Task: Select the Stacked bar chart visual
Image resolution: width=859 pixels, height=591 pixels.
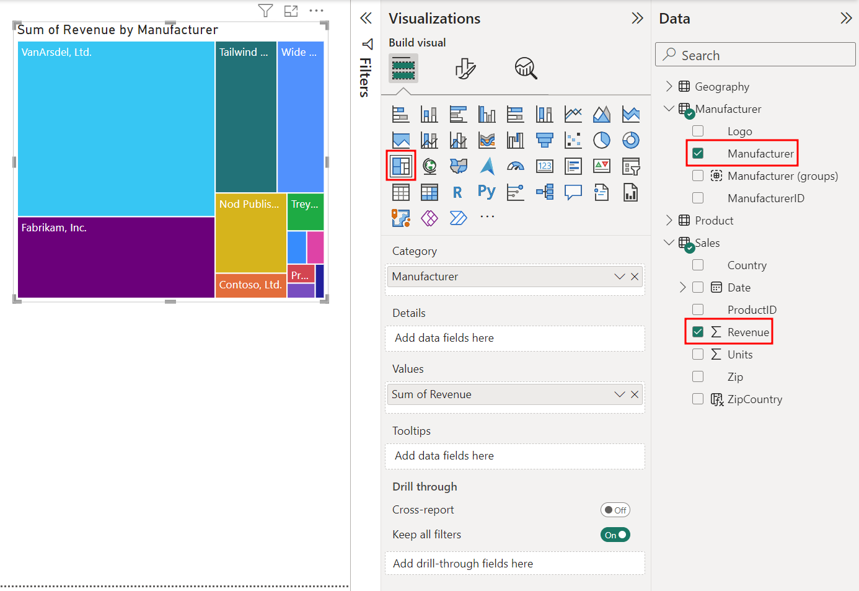Action: click(401, 114)
